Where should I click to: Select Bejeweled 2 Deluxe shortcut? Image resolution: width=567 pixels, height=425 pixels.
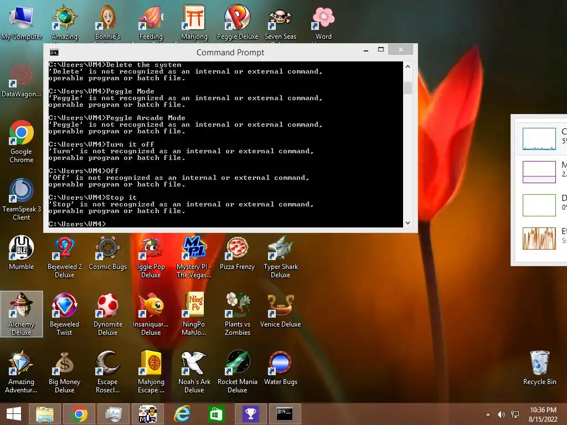point(64,257)
